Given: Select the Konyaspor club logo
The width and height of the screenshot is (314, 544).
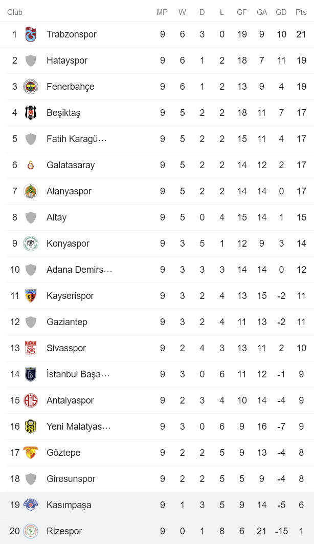Looking at the screenshot, I should (x=31, y=244).
